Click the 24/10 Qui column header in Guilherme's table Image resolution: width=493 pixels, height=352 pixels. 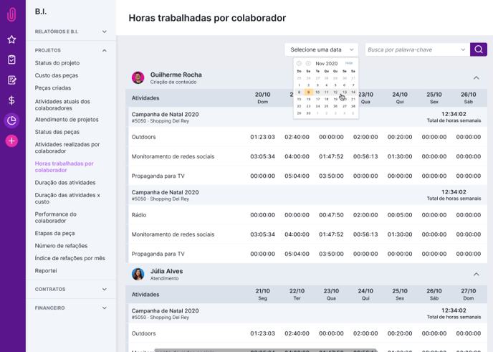(x=400, y=97)
